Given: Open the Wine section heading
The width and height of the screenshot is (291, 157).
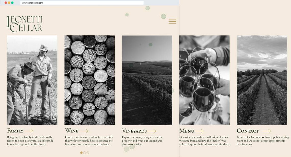Looking at the screenshot, I should click(x=72, y=131).
